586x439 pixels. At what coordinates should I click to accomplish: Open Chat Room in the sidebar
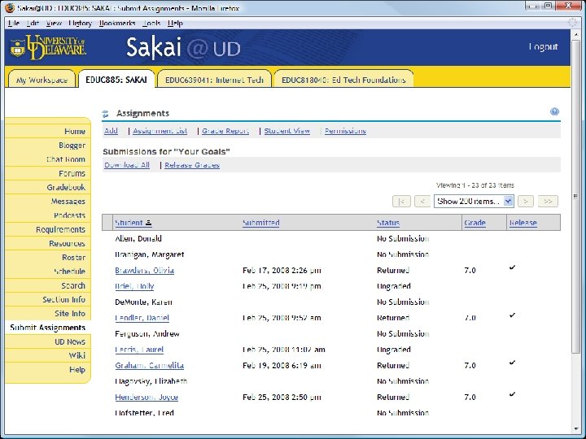coord(66,159)
